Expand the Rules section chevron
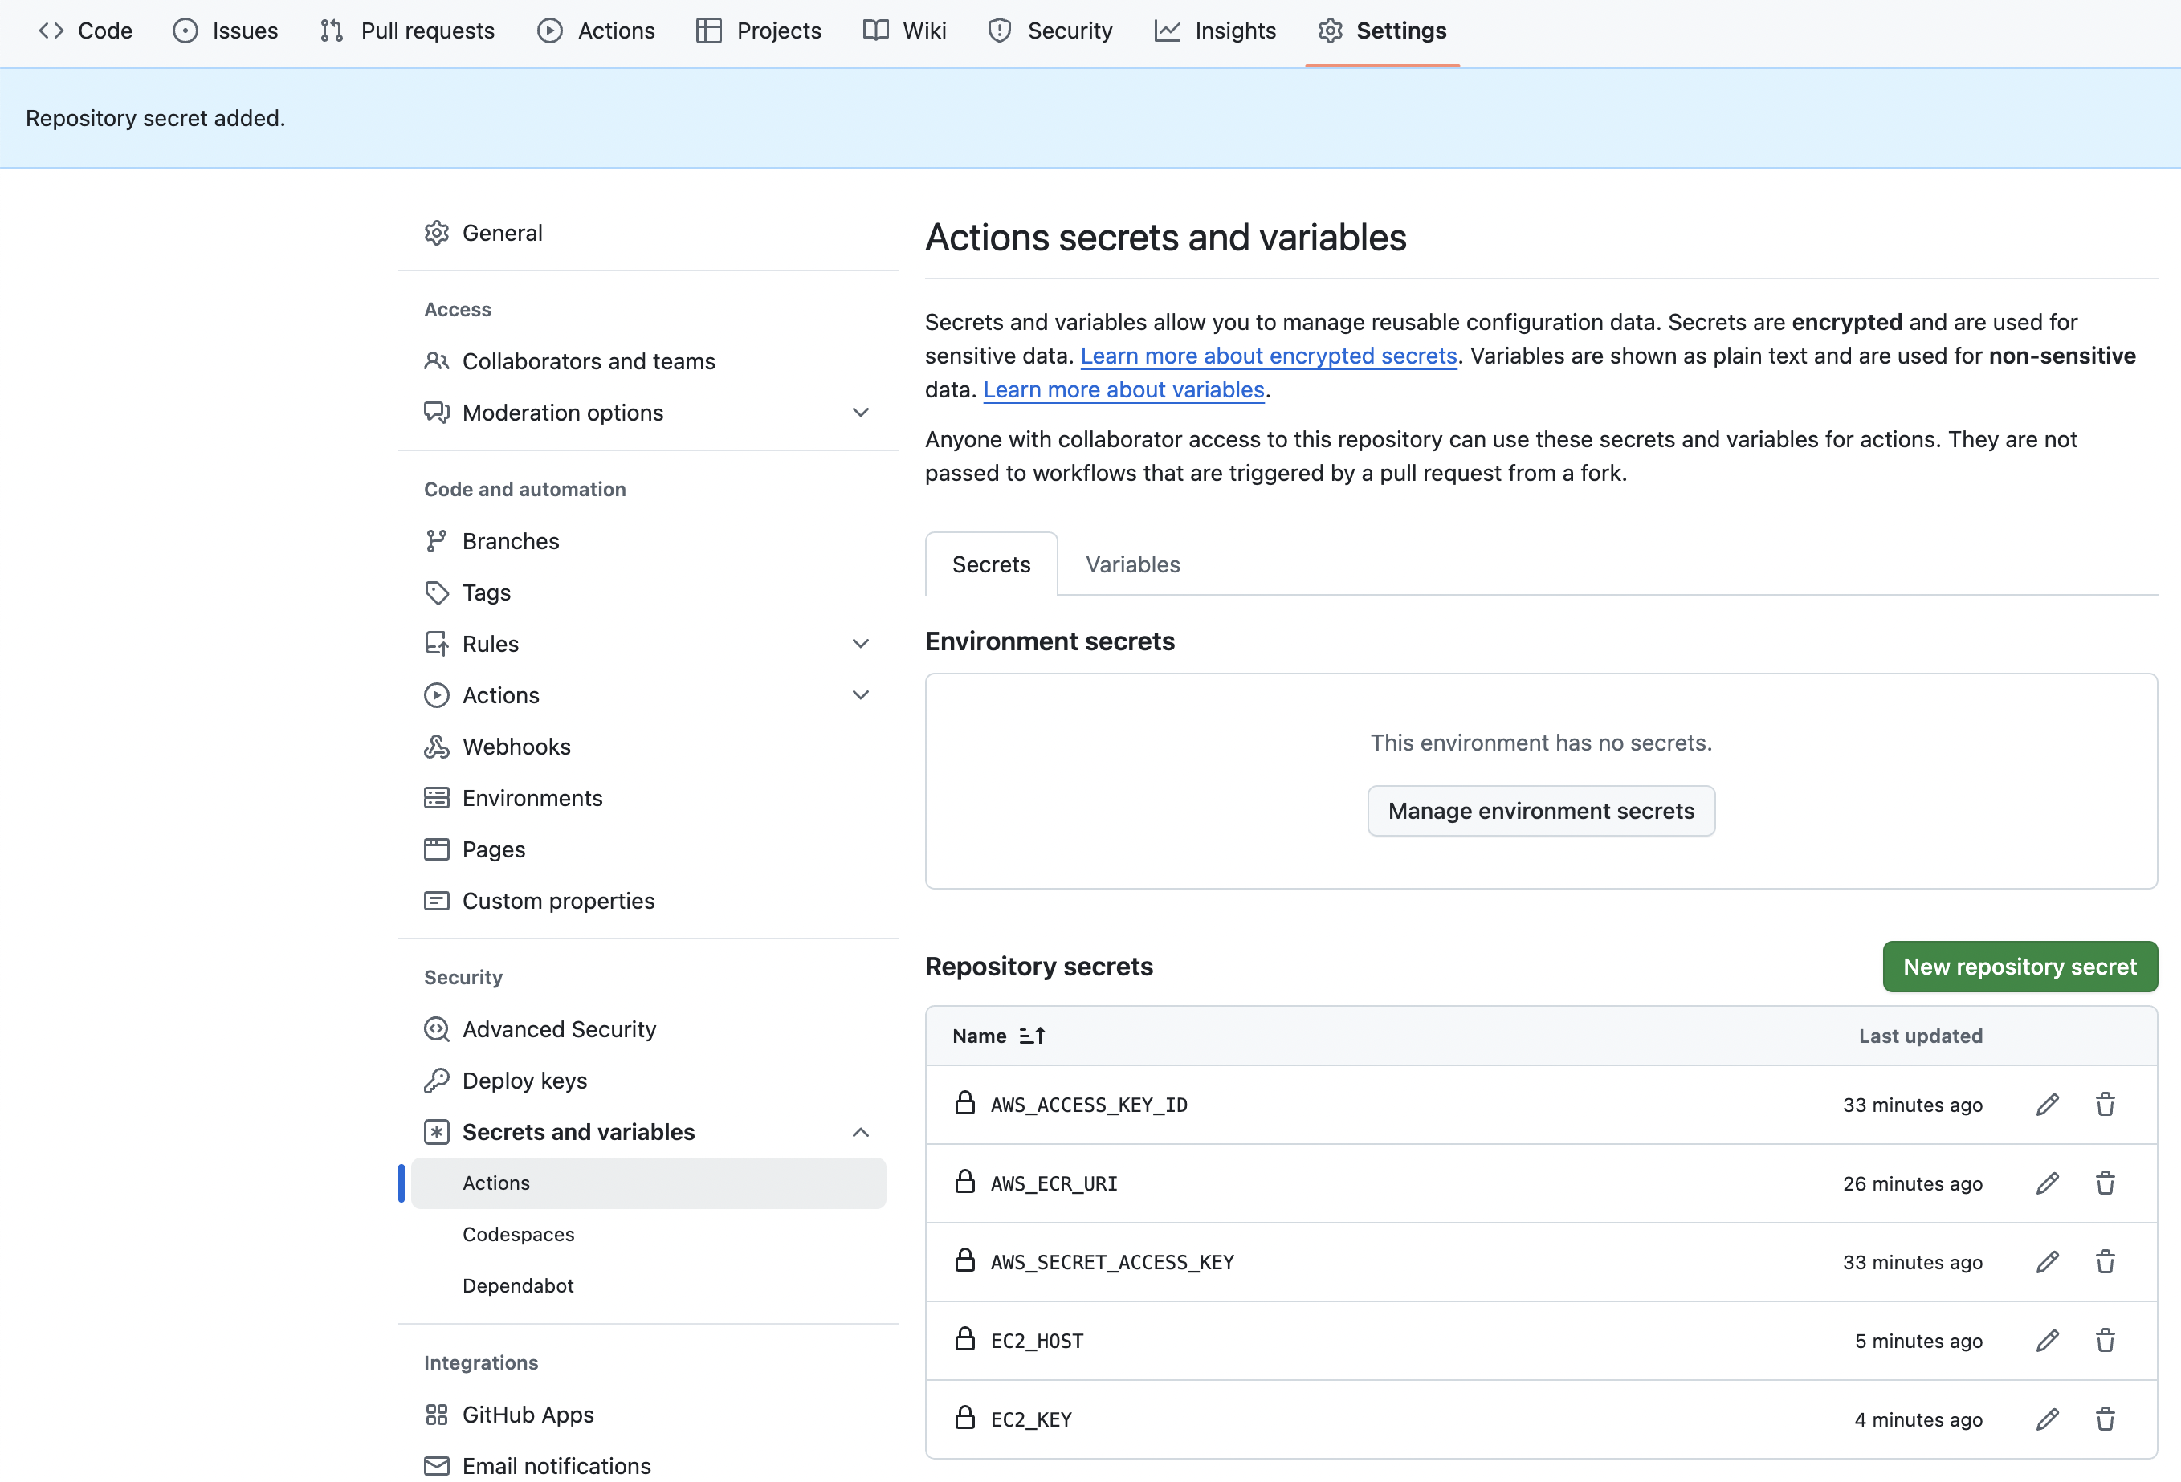Viewport: 2181px width, 1482px height. pos(860,643)
